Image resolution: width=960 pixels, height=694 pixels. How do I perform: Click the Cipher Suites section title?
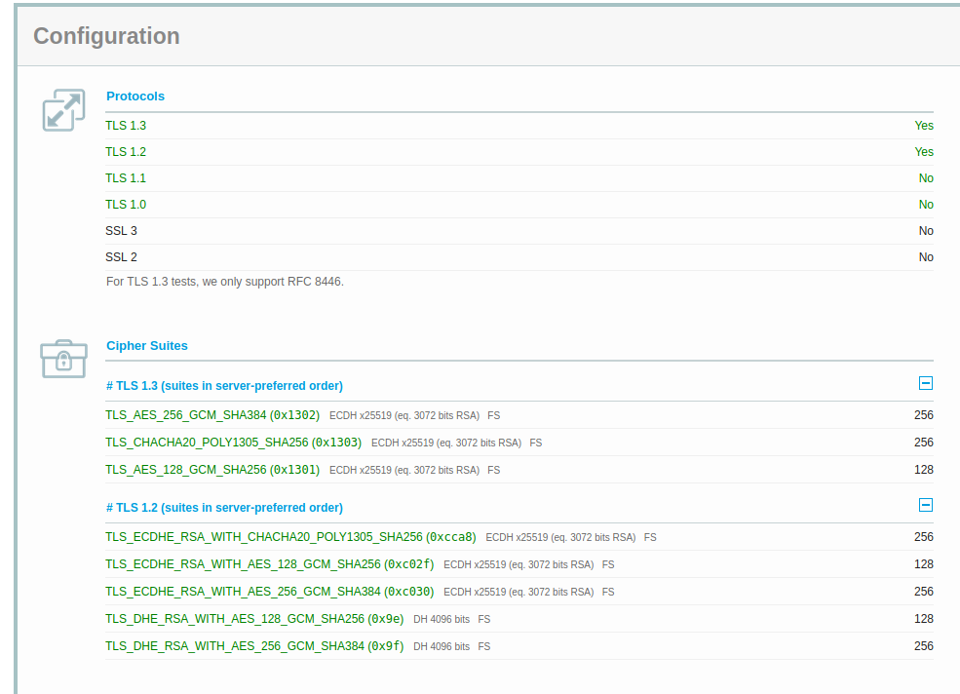[147, 346]
